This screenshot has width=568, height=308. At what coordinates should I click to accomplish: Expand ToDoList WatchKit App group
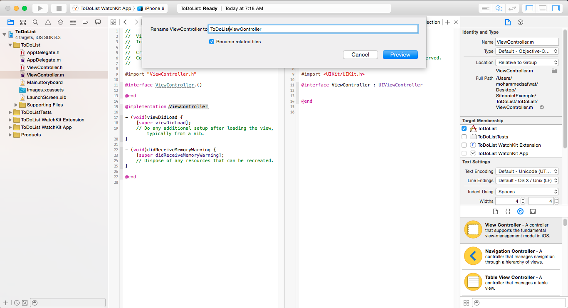[x=10, y=127]
